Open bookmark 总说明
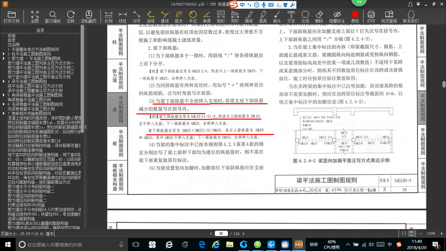 [x=14, y=45]
